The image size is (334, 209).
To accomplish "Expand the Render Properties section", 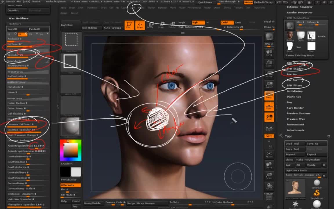I will tap(299, 12).
